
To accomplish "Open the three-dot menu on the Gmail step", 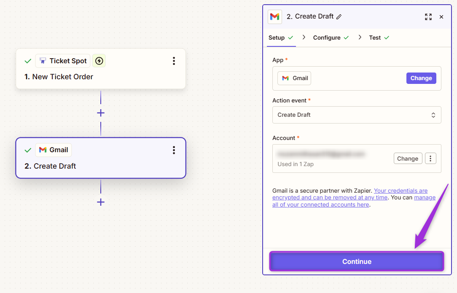I will pos(174,150).
